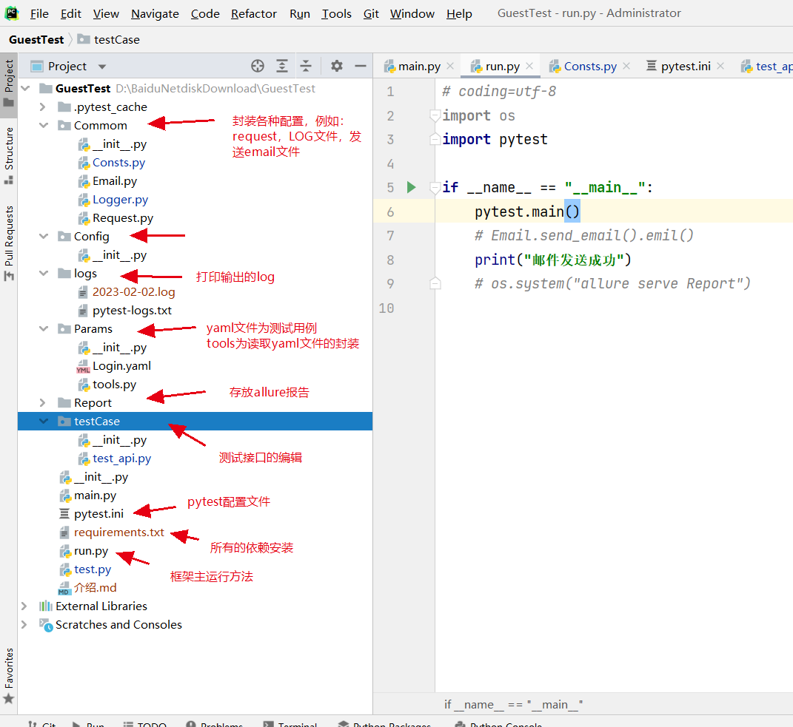This screenshot has width=793, height=727.
Task: Open the Help menu
Action: (x=459, y=13)
